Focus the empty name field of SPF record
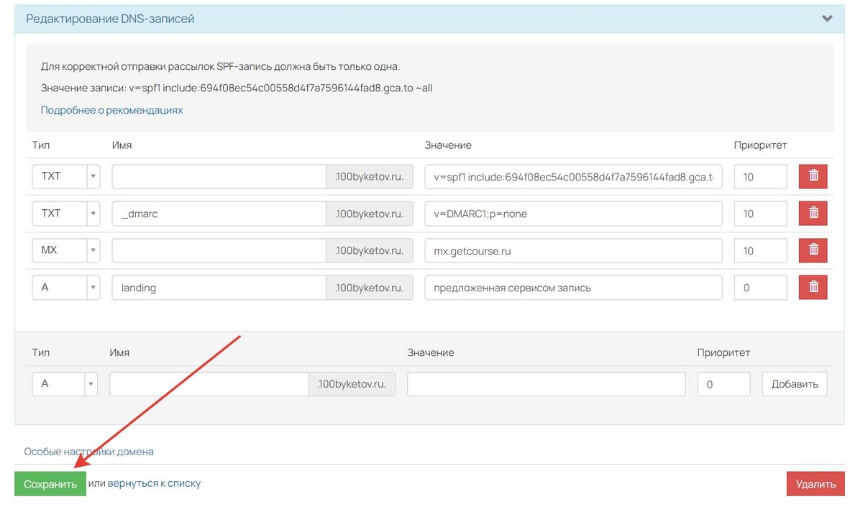Screen dimensions: 863x507 219,176
